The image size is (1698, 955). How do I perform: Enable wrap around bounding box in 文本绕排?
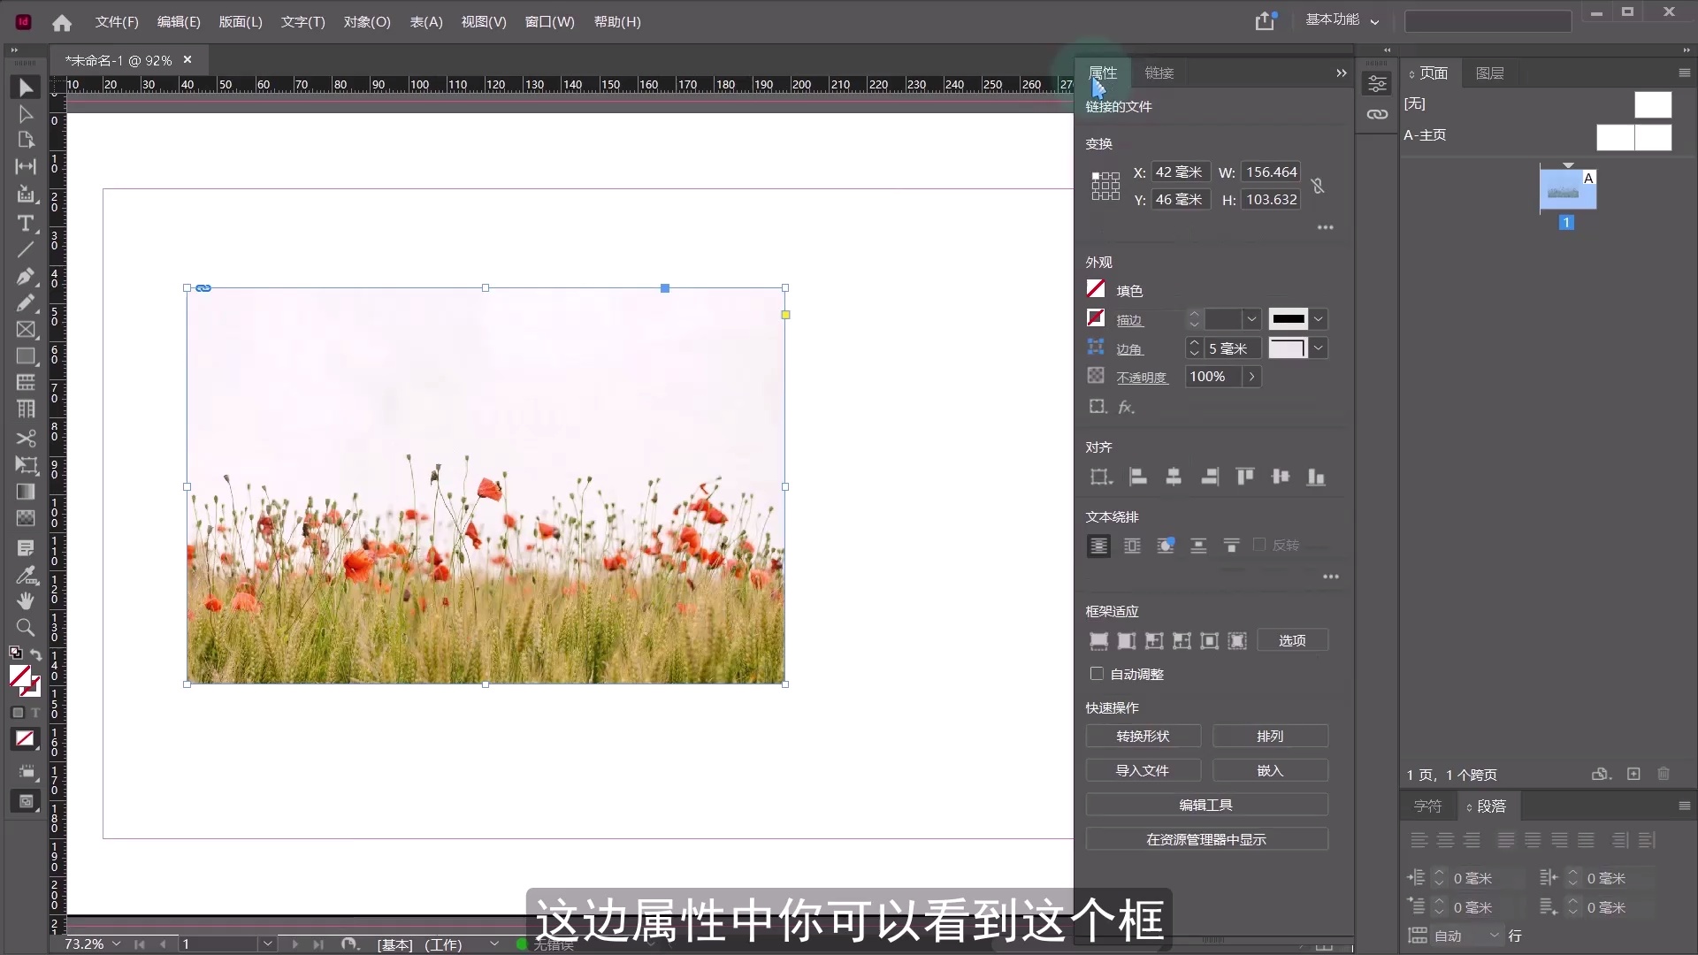tap(1132, 546)
